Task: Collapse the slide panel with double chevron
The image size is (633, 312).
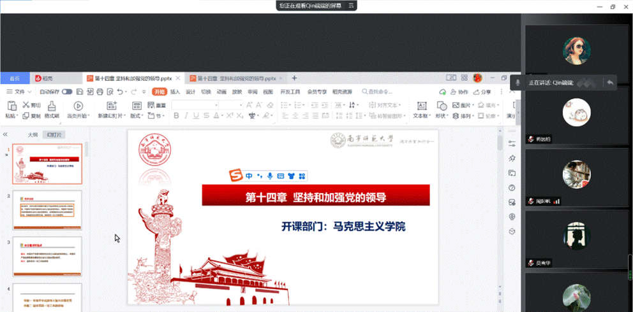Action: [x=5, y=135]
